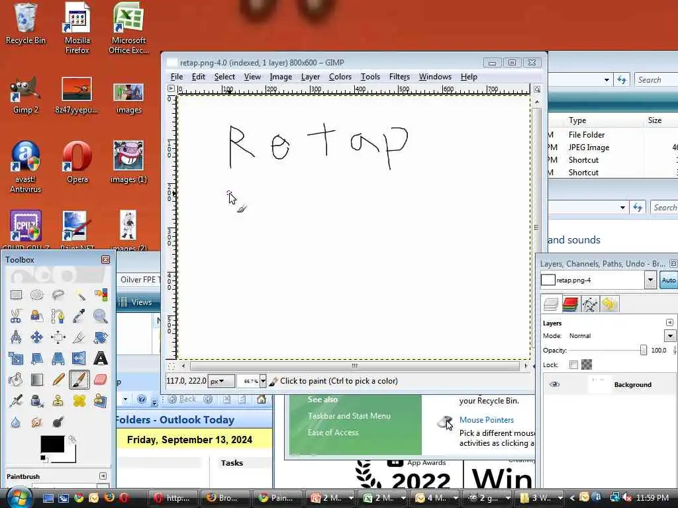Open the zoom percentage dropdown
Image resolution: width=678 pixels, height=508 pixels.
263,381
